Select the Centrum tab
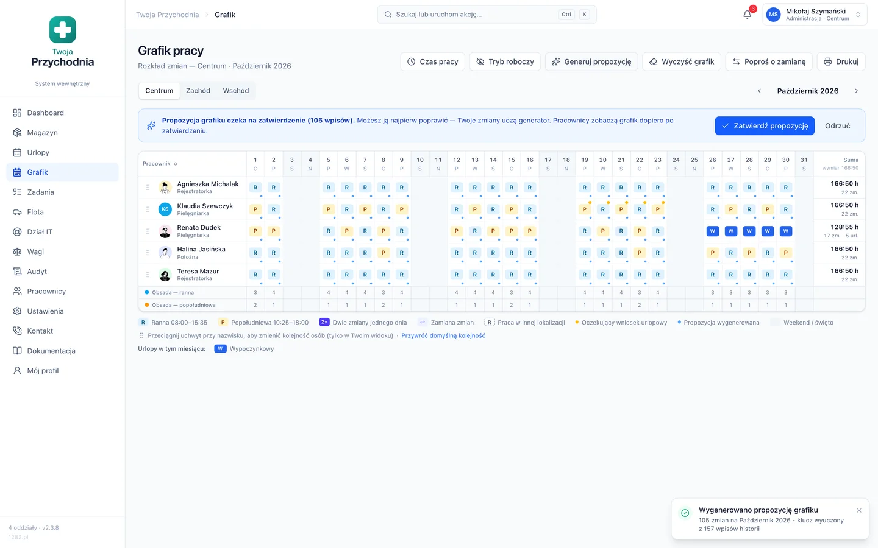Viewport: 878px width, 548px height. [159, 91]
